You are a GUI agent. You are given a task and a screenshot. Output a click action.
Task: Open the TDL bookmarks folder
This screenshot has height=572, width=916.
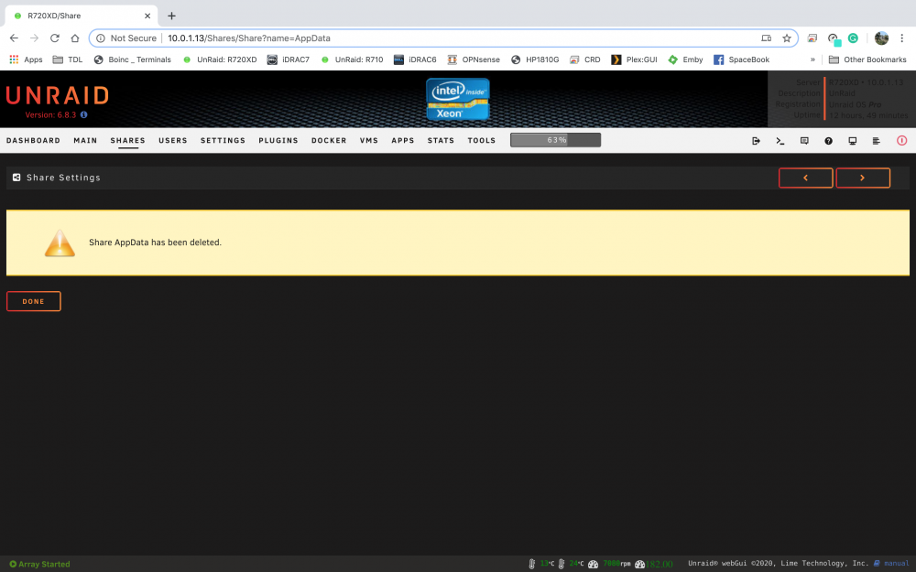pos(67,59)
